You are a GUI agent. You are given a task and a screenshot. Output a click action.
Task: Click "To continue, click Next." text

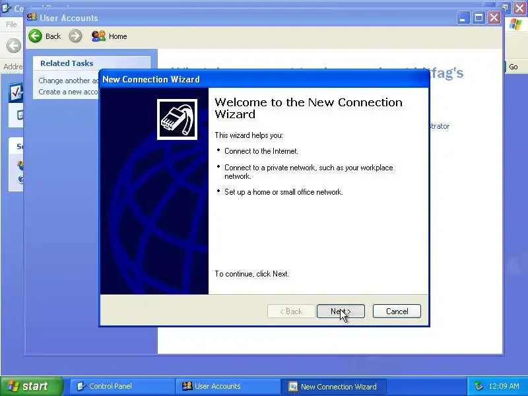pyautogui.click(x=252, y=274)
